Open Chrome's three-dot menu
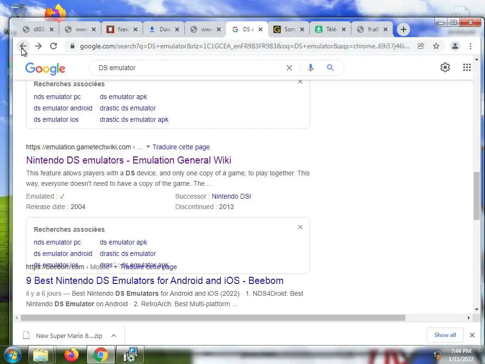Viewport: 485px width, 364px height. pyautogui.click(x=470, y=46)
